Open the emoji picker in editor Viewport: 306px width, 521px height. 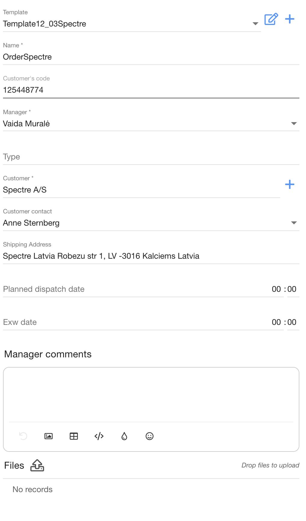pos(149,436)
